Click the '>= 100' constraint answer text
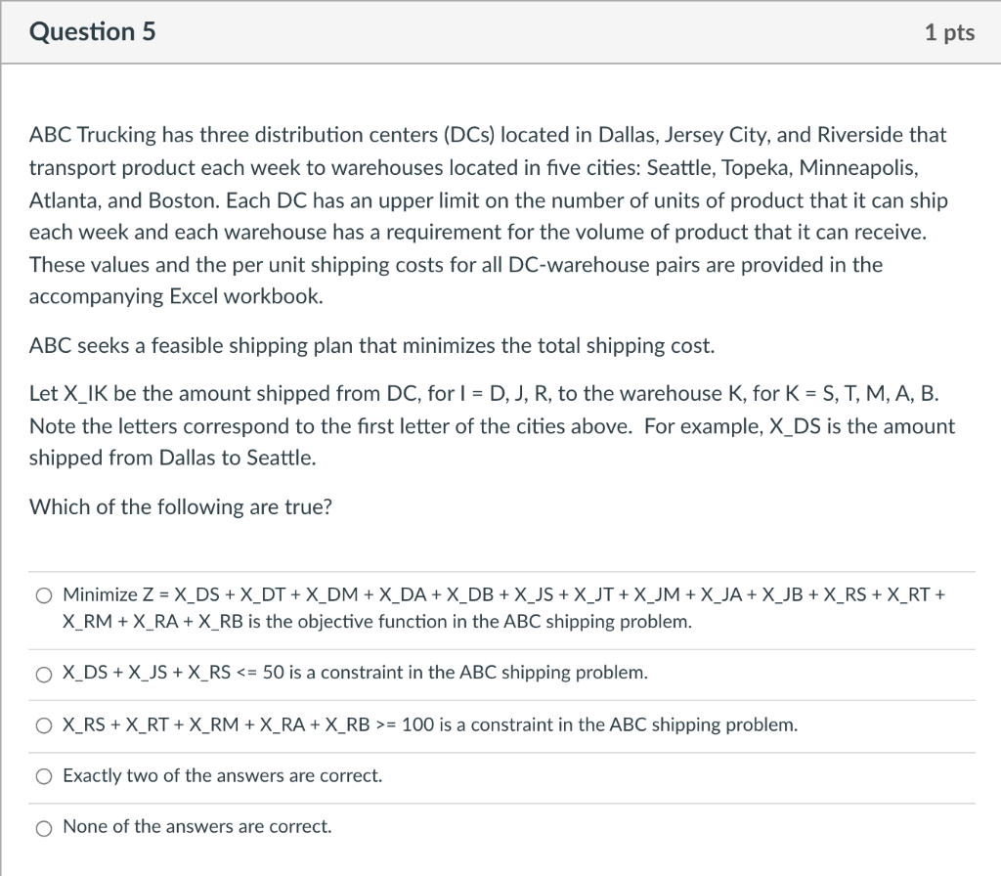The width and height of the screenshot is (1001, 876). [430, 724]
